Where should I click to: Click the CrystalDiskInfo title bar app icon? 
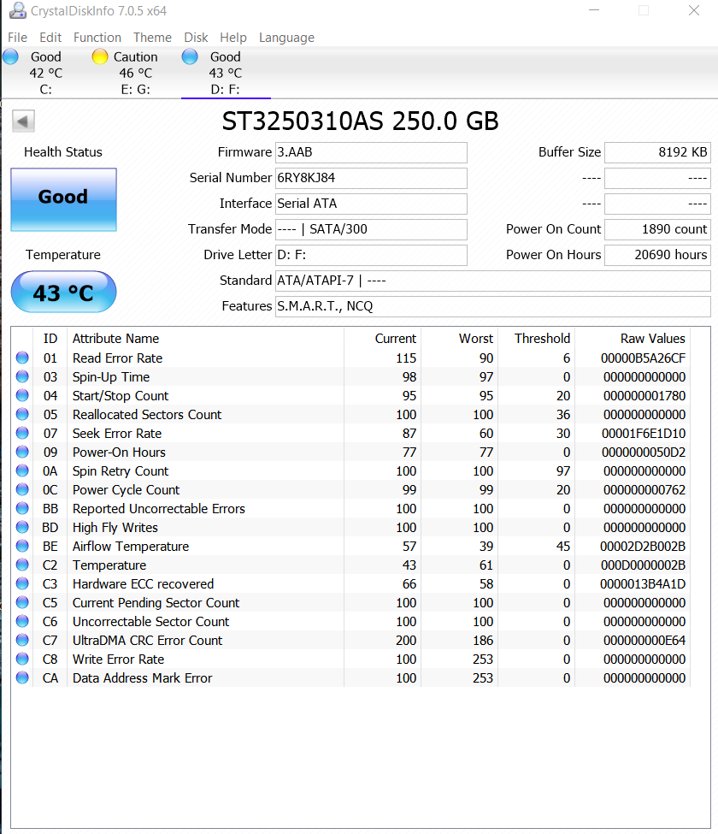coord(18,10)
